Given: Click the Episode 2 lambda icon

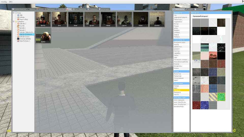Looking at the screenshot, I should coord(18,30).
